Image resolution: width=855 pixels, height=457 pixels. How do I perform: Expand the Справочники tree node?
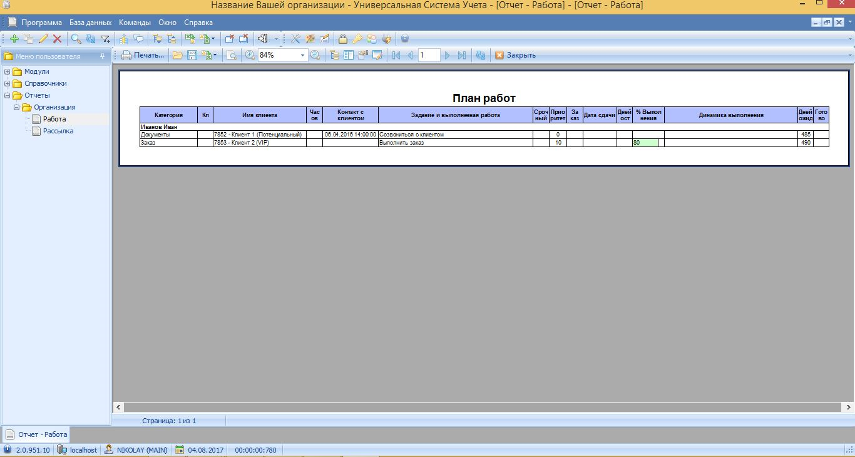point(8,83)
